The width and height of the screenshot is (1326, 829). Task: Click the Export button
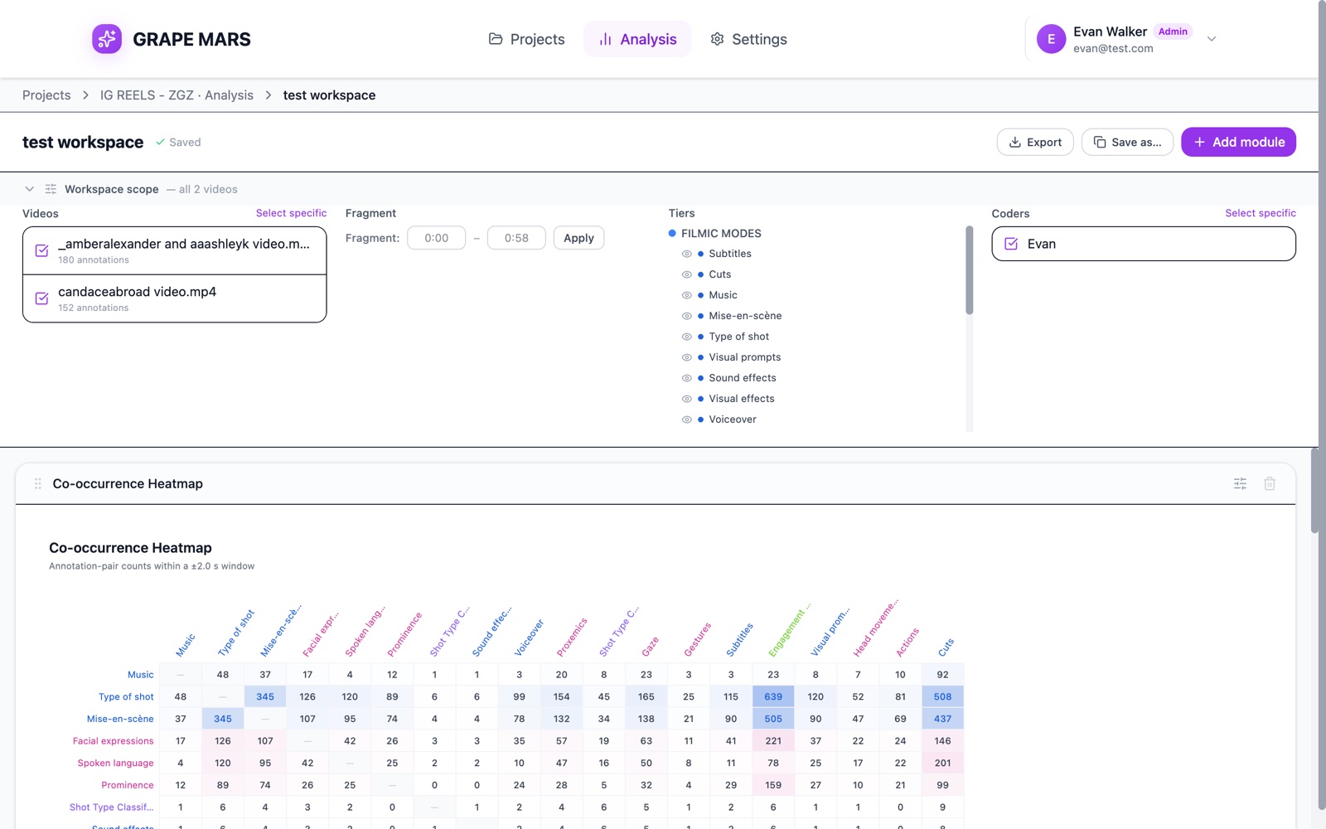tap(1035, 142)
